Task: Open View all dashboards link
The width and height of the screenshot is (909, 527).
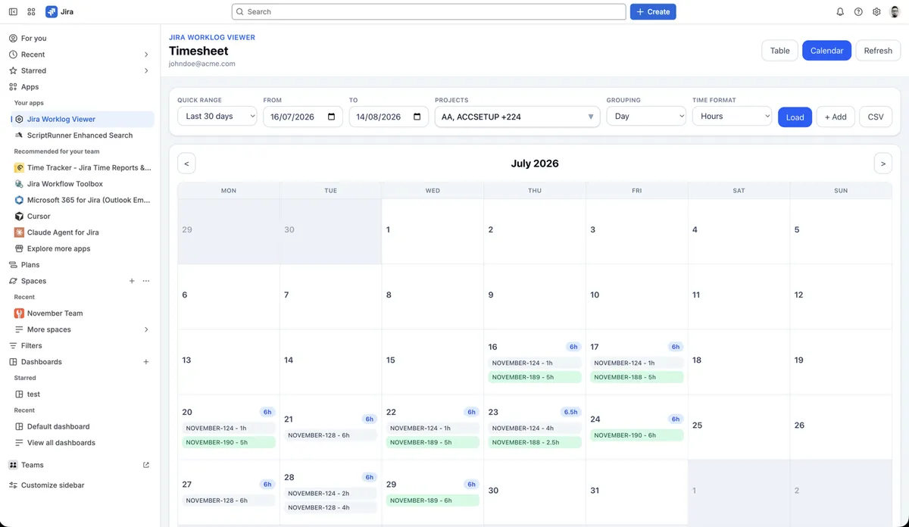Action: [61, 443]
